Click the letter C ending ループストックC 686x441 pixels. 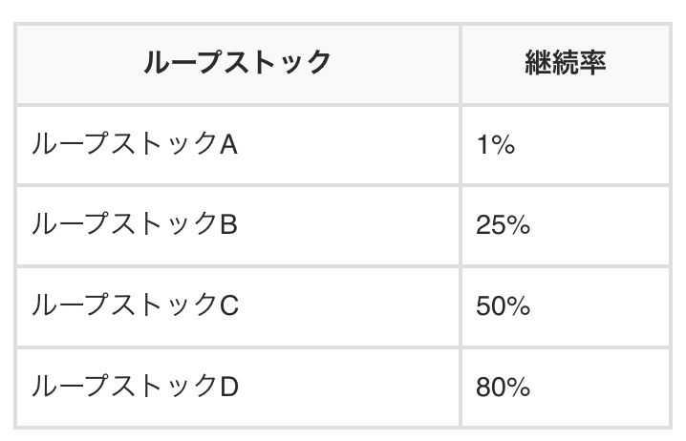[229, 305]
